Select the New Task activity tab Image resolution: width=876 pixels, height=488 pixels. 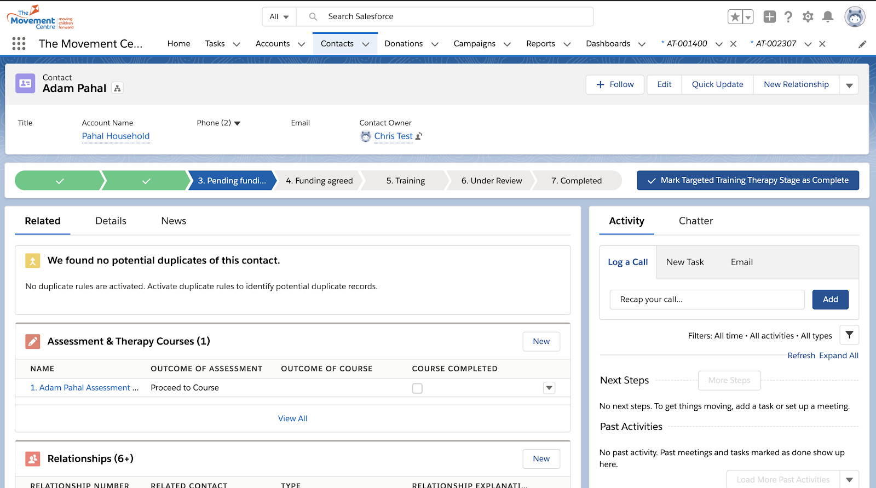tap(685, 262)
